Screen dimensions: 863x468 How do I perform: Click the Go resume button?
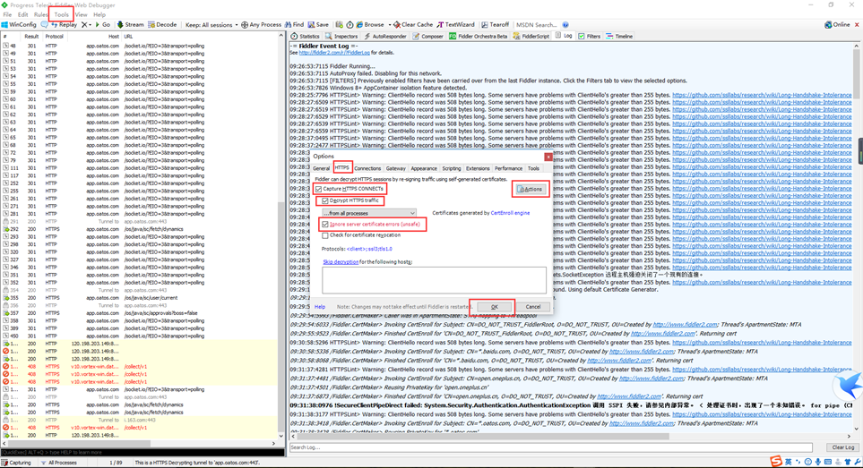(103, 25)
